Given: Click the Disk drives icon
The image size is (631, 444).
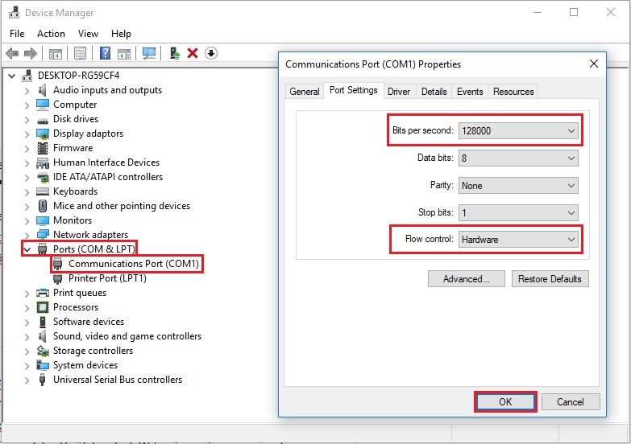Looking at the screenshot, I should pos(42,120).
